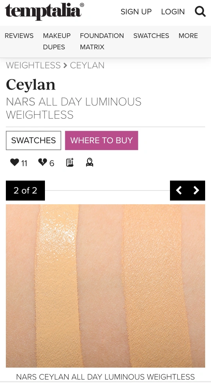The height and width of the screenshot is (383, 211).
Task: Open search with the magnifying glass icon
Action: tap(200, 11)
